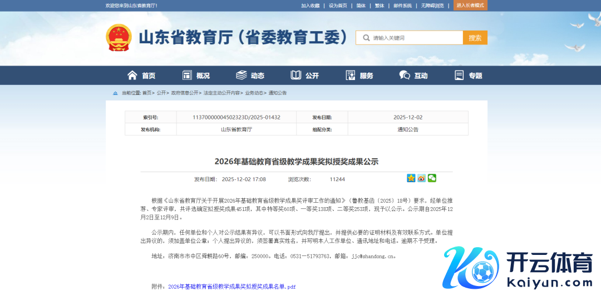This screenshot has height=301, width=601.
Task: Click the magnifier icon in search box
Action: tap(366, 38)
